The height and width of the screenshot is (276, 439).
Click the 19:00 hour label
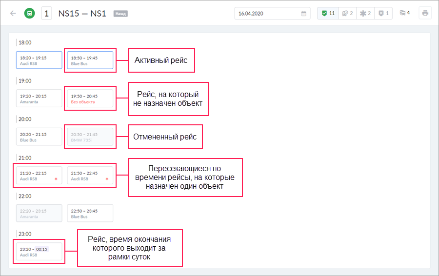click(x=25, y=81)
